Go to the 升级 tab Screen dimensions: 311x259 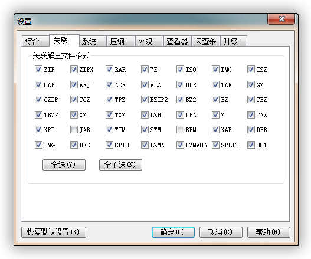click(x=234, y=41)
